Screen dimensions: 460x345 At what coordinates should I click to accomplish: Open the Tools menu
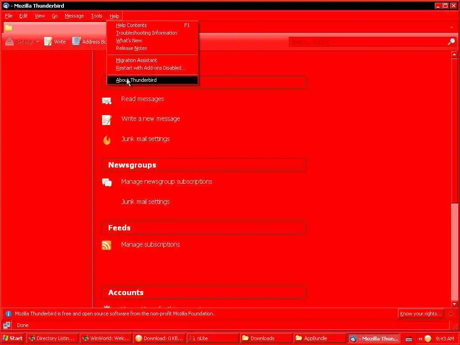point(97,16)
